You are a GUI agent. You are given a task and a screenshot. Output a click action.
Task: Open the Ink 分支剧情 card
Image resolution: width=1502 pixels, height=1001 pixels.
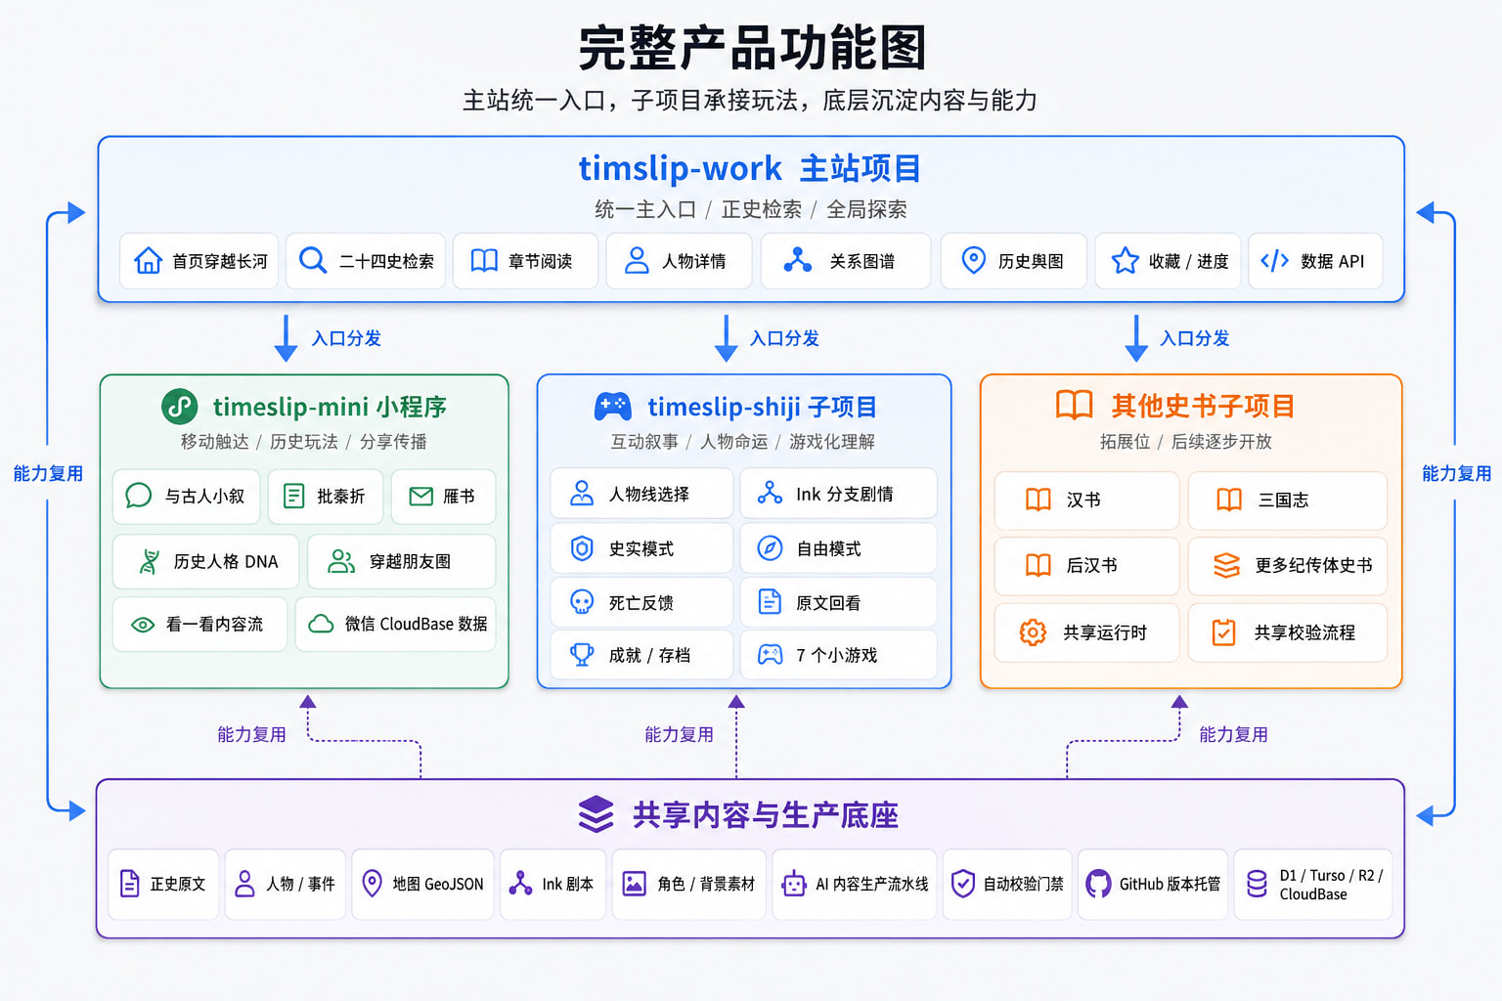(x=838, y=494)
